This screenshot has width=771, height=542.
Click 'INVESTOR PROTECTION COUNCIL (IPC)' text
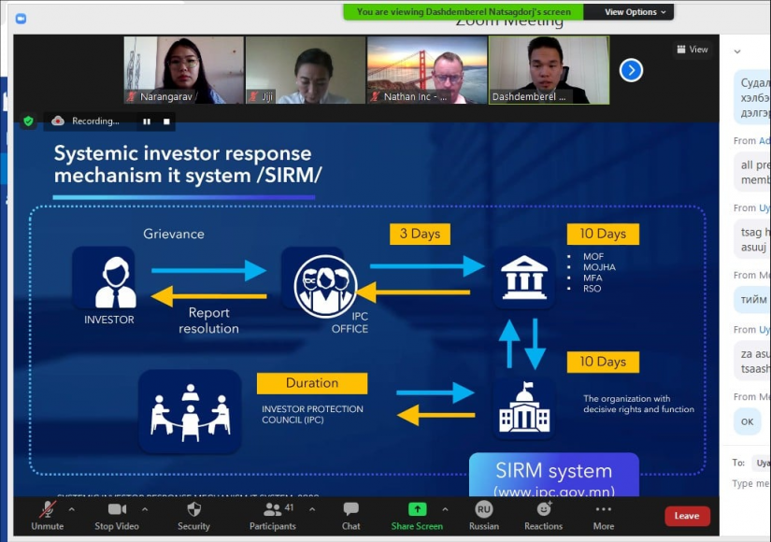[312, 414]
